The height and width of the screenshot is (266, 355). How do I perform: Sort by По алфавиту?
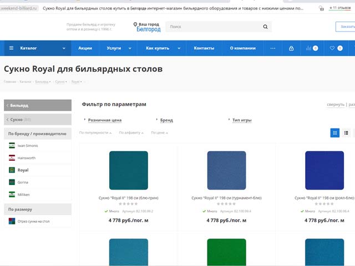(131, 132)
